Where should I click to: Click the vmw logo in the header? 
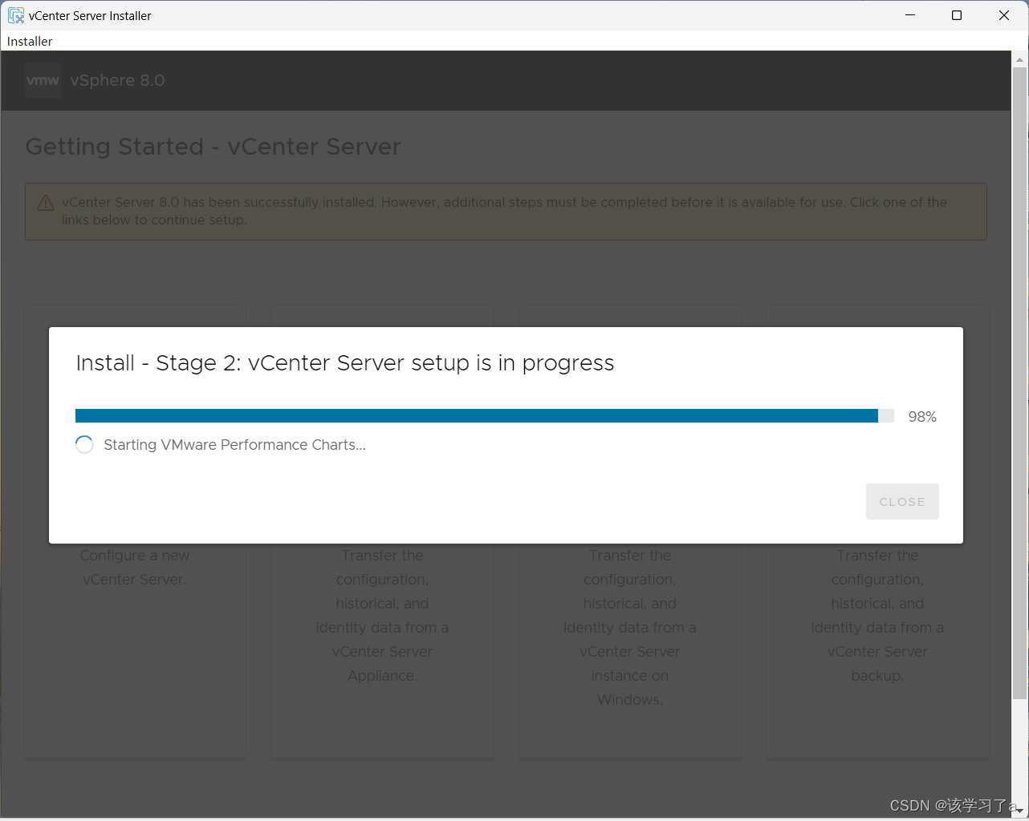pos(43,80)
